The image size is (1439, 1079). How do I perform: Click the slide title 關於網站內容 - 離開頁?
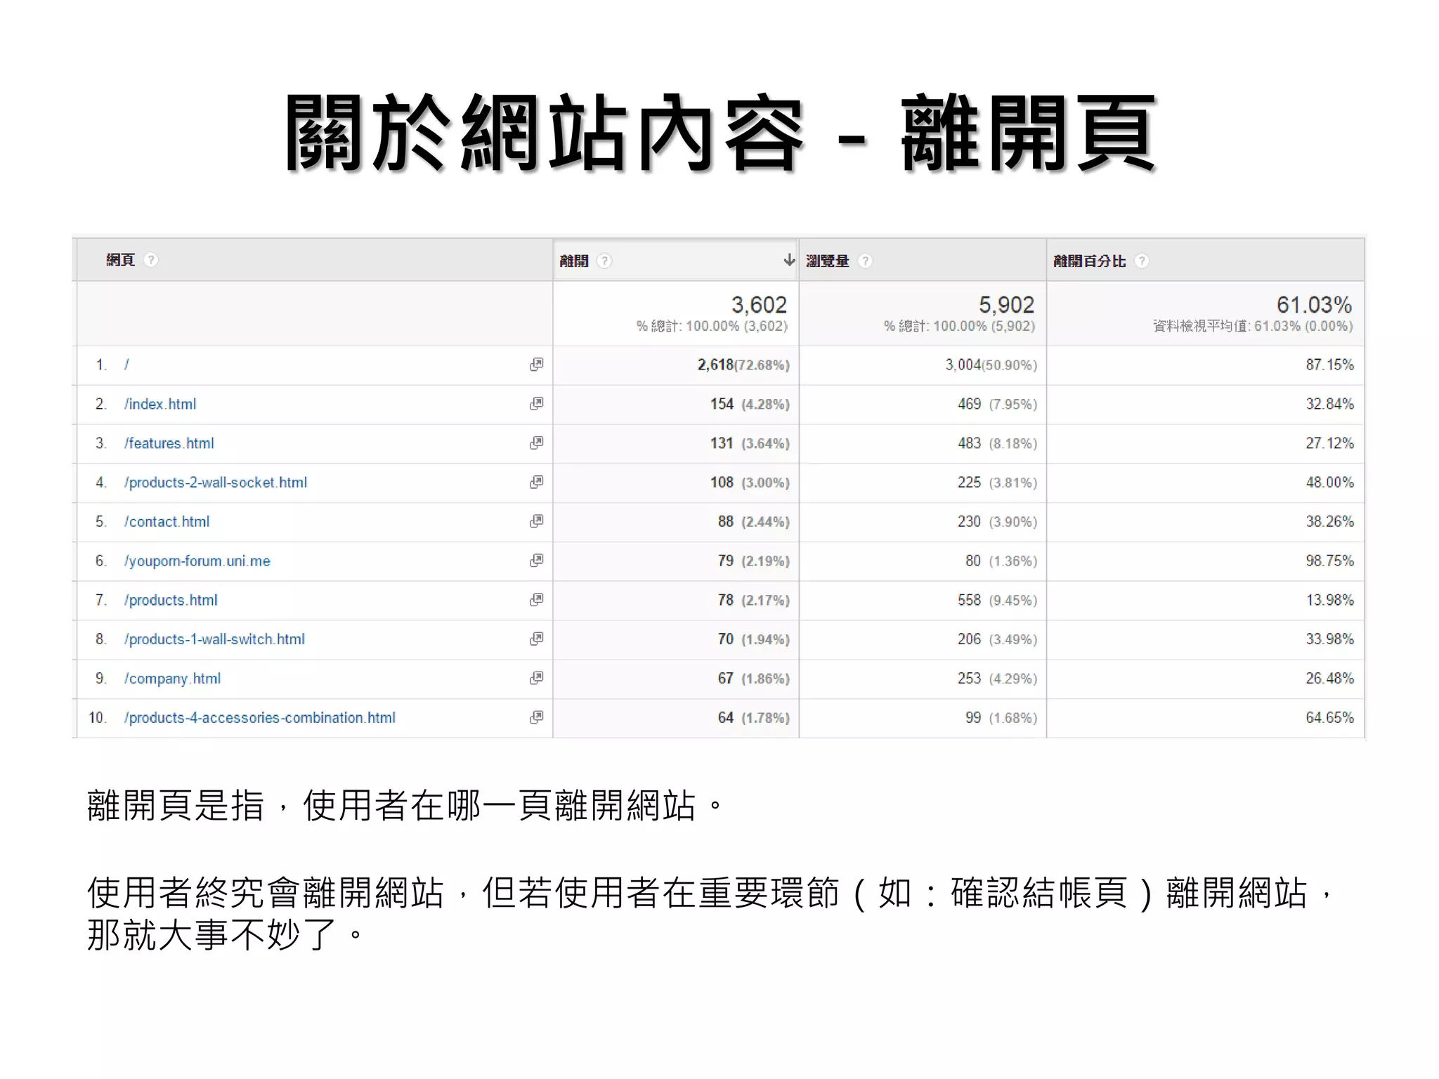click(x=721, y=133)
